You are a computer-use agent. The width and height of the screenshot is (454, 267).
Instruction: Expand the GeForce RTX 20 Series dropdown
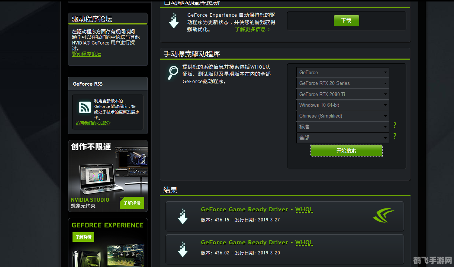342,83
